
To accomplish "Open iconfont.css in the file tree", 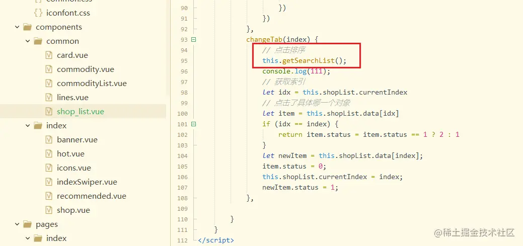I will tap(68, 13).
